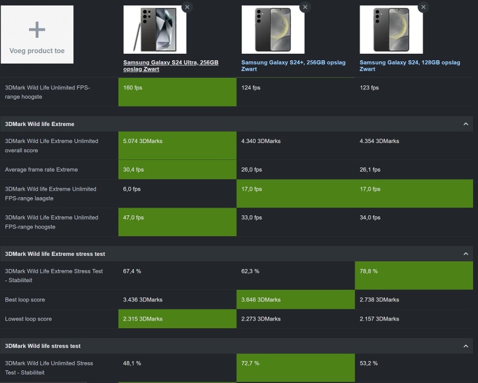Image resolution: width=478 pixels, height=383 pixels.
Task: Select the '2.315 3DMarks' lowest loop cell
Action: tap(177, 318)
